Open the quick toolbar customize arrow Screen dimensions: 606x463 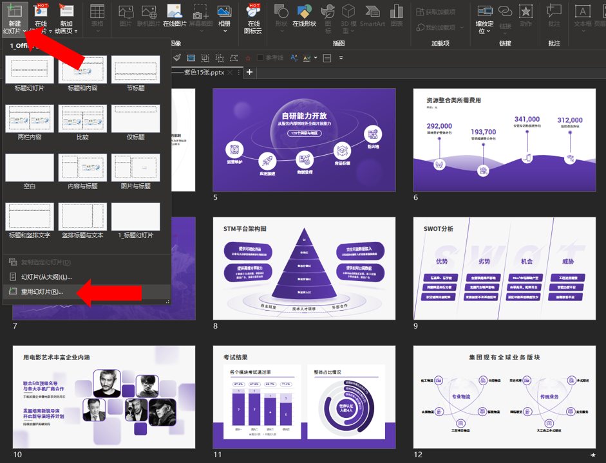341,58
